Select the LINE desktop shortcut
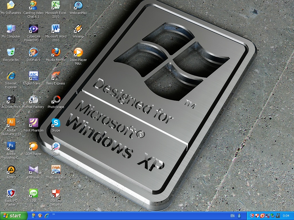 [33, 193]
